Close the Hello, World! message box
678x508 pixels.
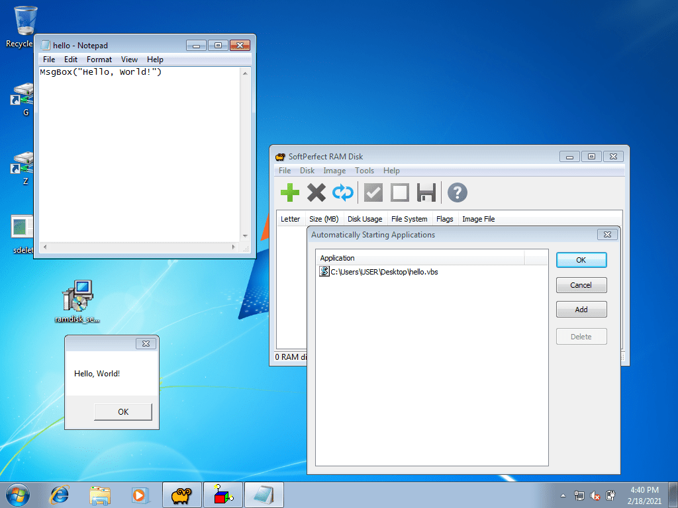click(x=146, y=343)
